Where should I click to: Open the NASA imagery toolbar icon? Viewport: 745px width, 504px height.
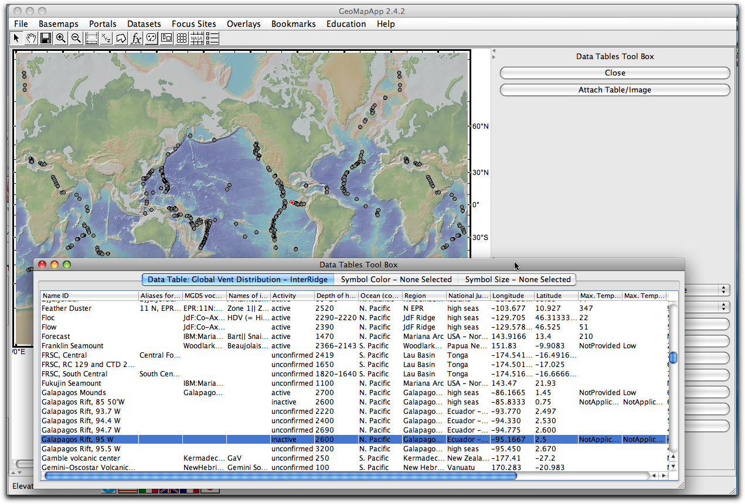[197, 37]
